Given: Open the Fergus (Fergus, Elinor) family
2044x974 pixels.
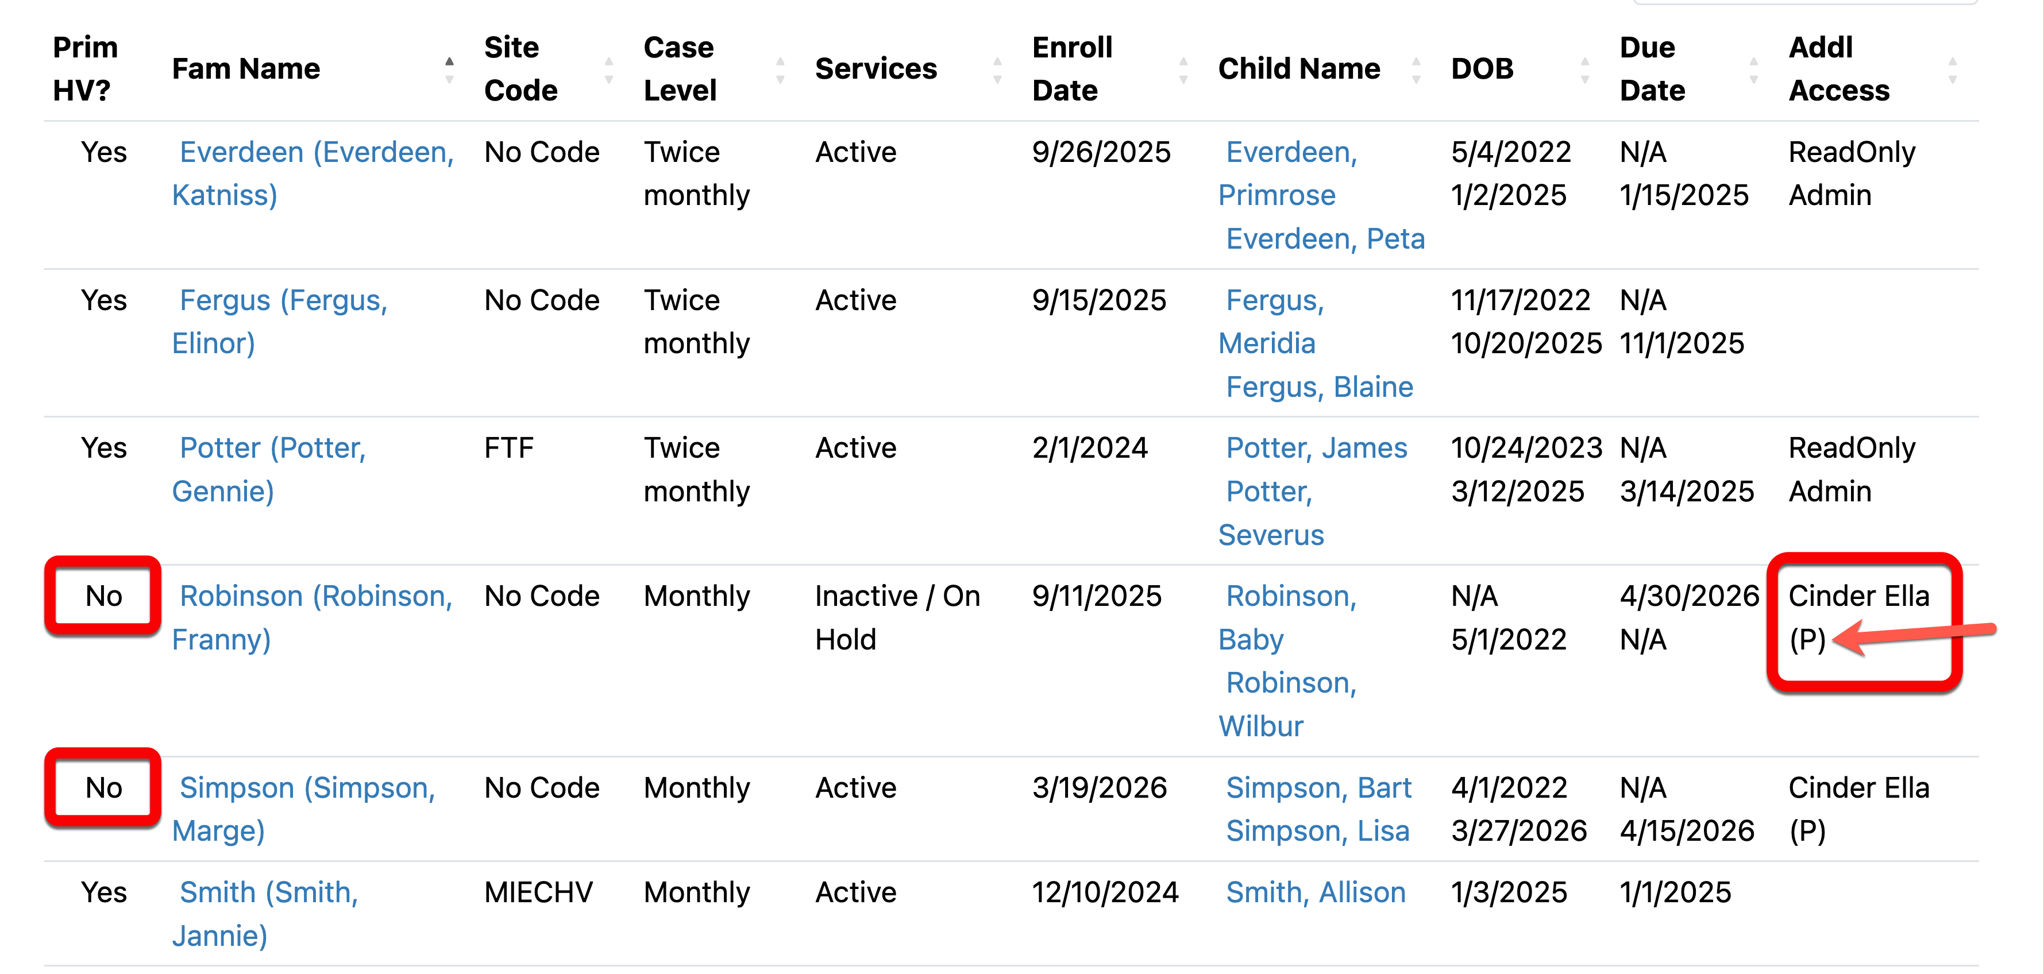Looking at the screenshot, I should coord(280,321).
